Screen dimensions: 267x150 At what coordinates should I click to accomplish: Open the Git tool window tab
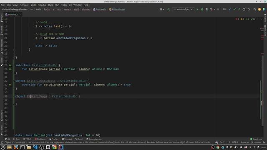(8, 139)
